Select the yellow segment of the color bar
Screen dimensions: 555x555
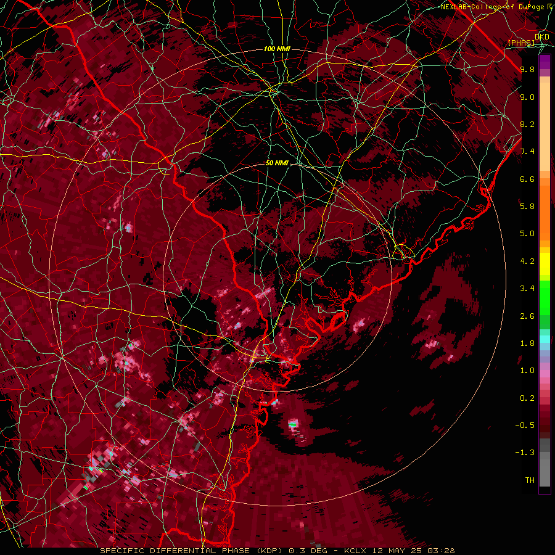545,264
